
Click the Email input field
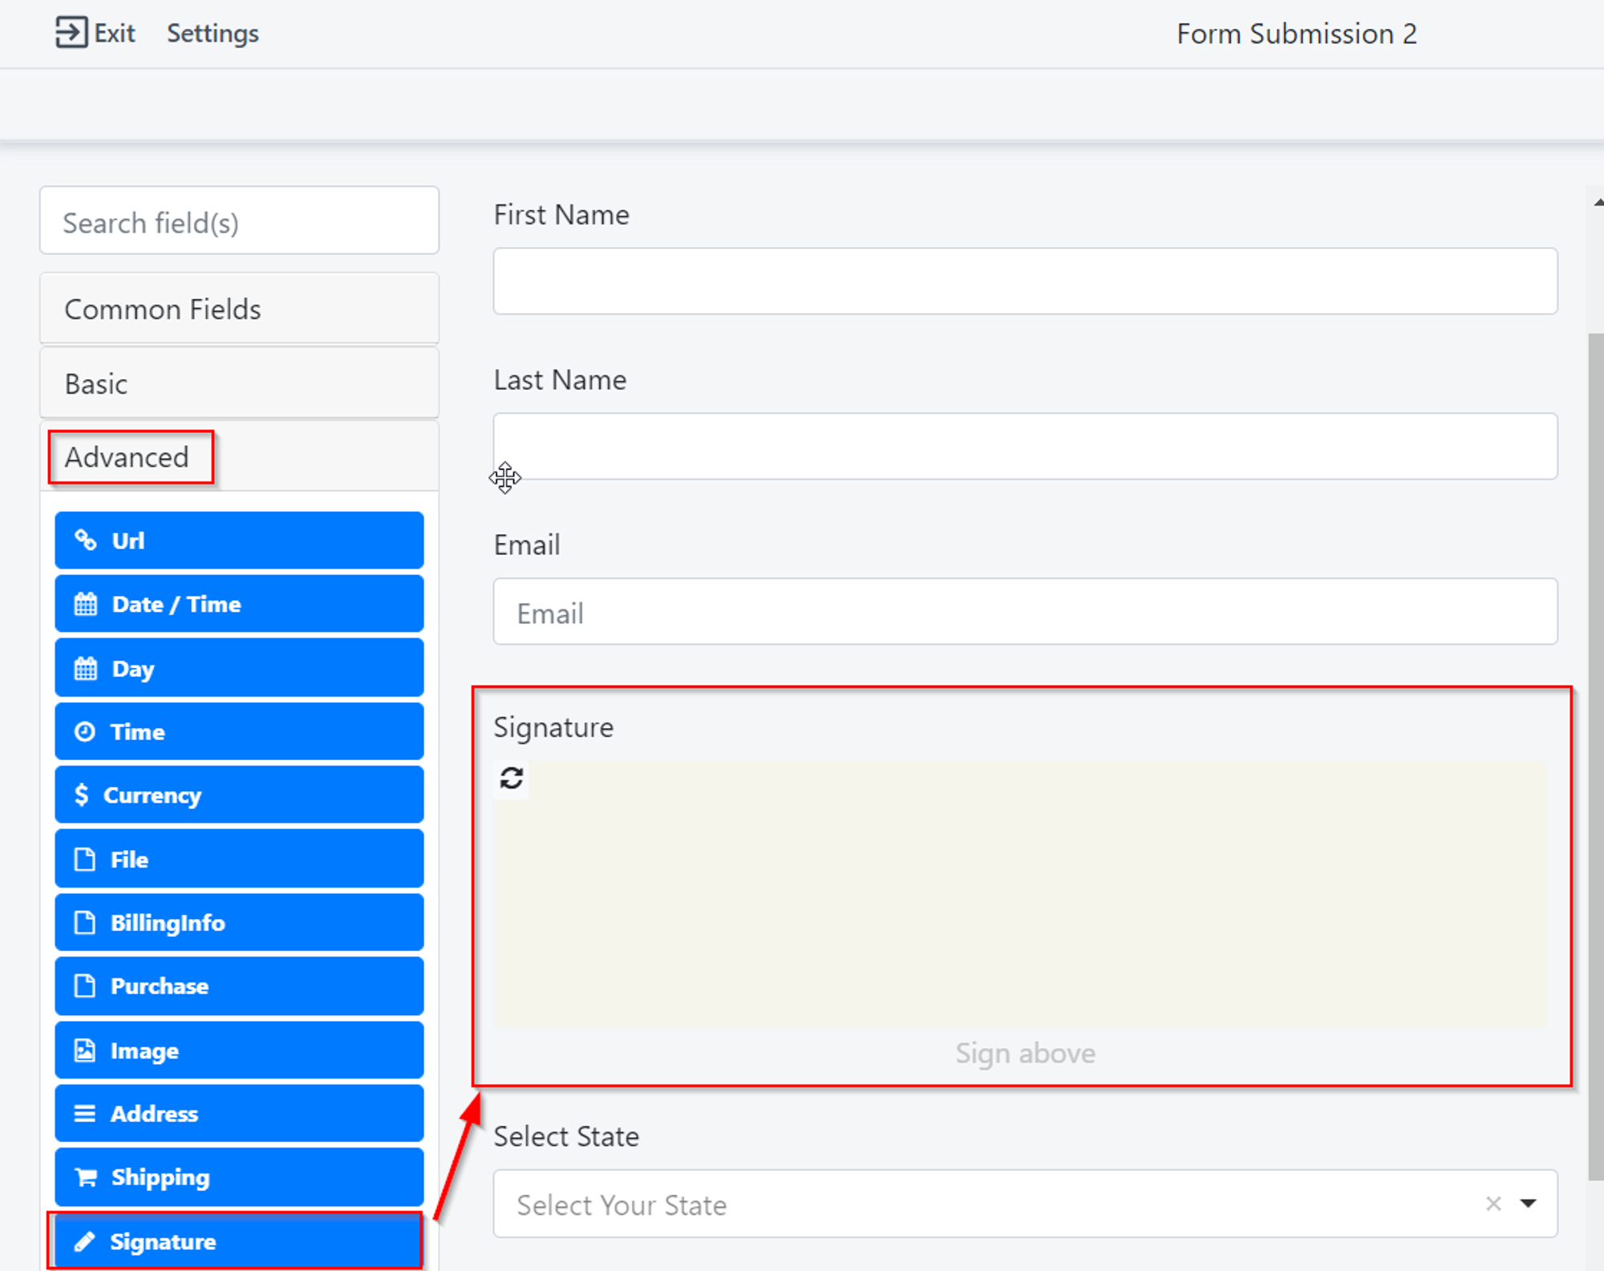click(x=1024, y=612)
